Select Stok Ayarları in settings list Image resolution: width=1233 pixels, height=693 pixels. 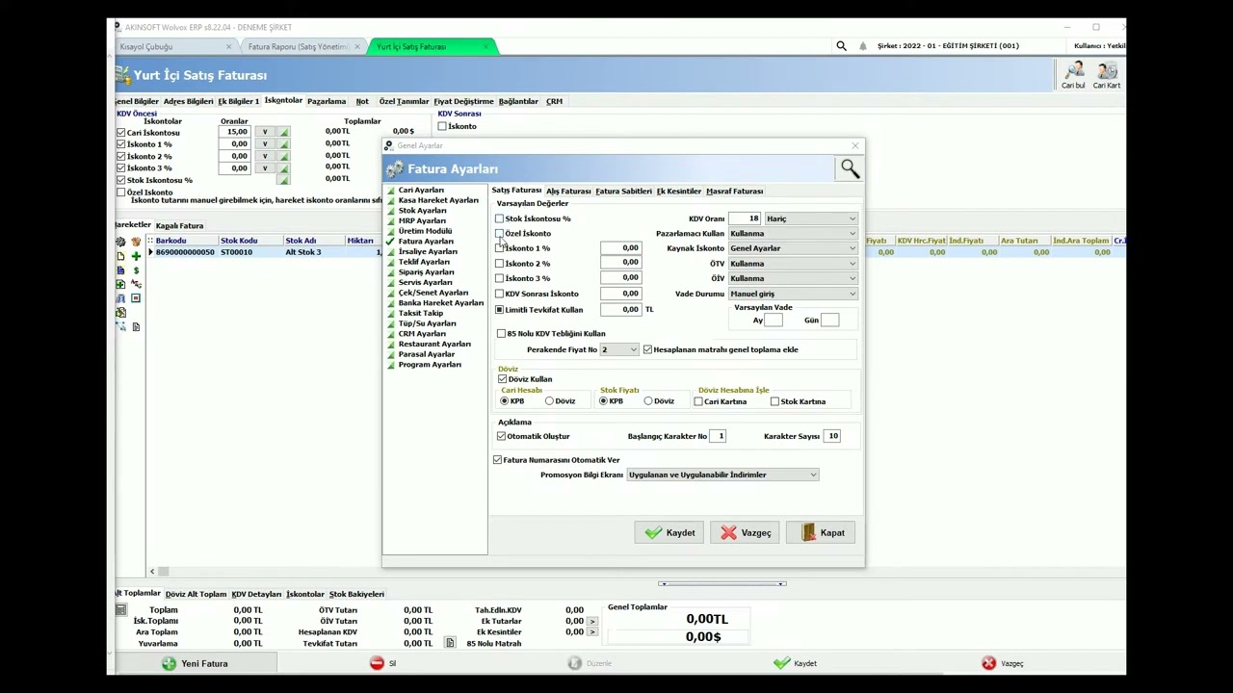tap(422, 211)
